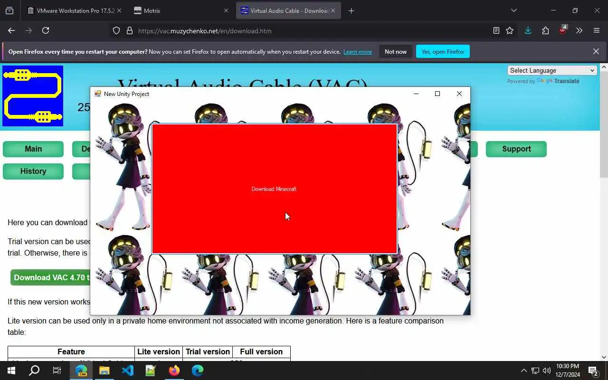Click the Lite version table header
Screen dimensions: 608x380
159,351
